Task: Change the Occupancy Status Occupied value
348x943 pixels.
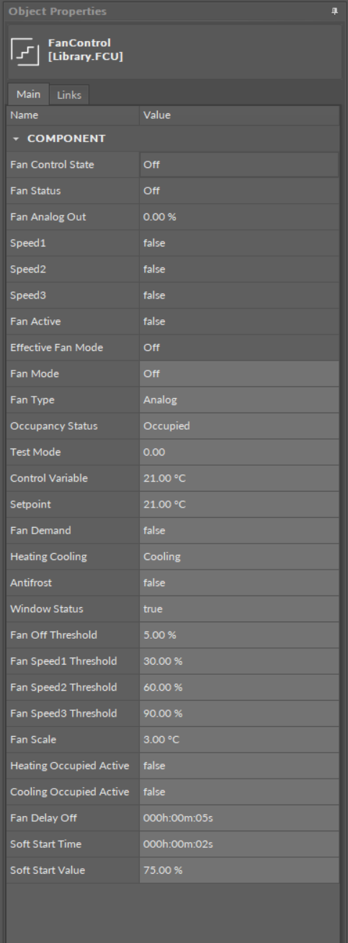Action: 239,426
